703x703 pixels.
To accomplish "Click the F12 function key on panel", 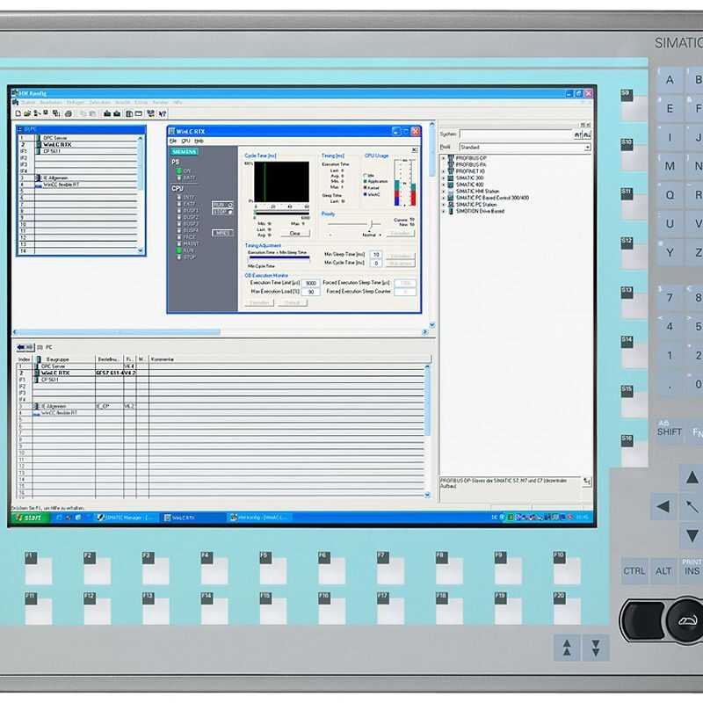I will (x=97, y=608).
